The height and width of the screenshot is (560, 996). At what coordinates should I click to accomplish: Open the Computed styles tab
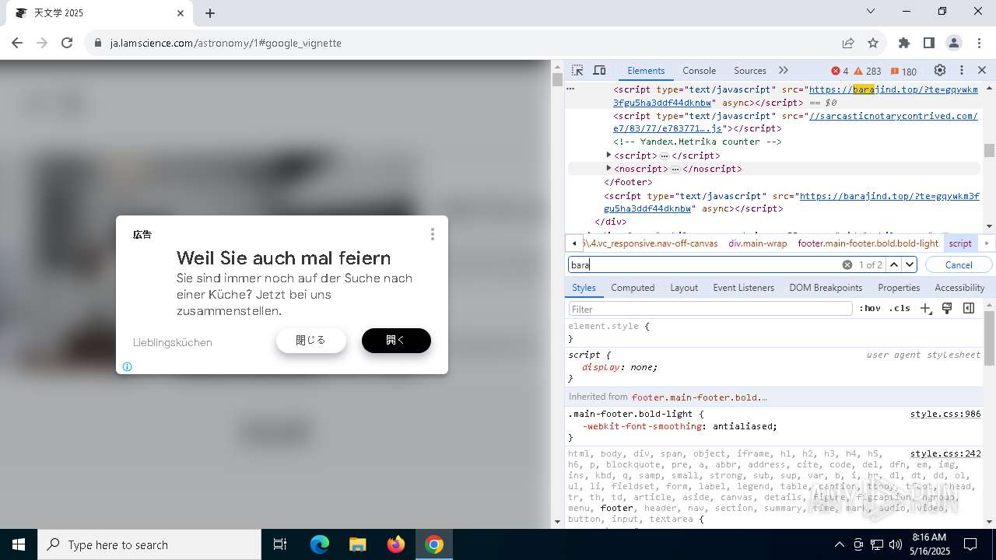coord(633,288)
